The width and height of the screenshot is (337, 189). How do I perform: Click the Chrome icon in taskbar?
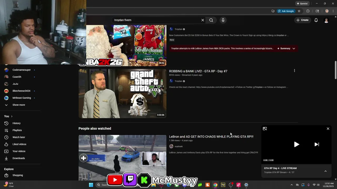click(x=215, y=185)
